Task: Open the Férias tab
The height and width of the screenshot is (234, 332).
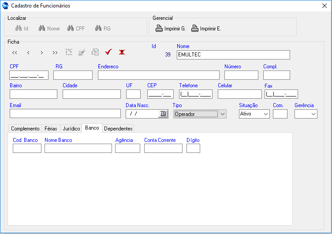Action: coord(51,129)
